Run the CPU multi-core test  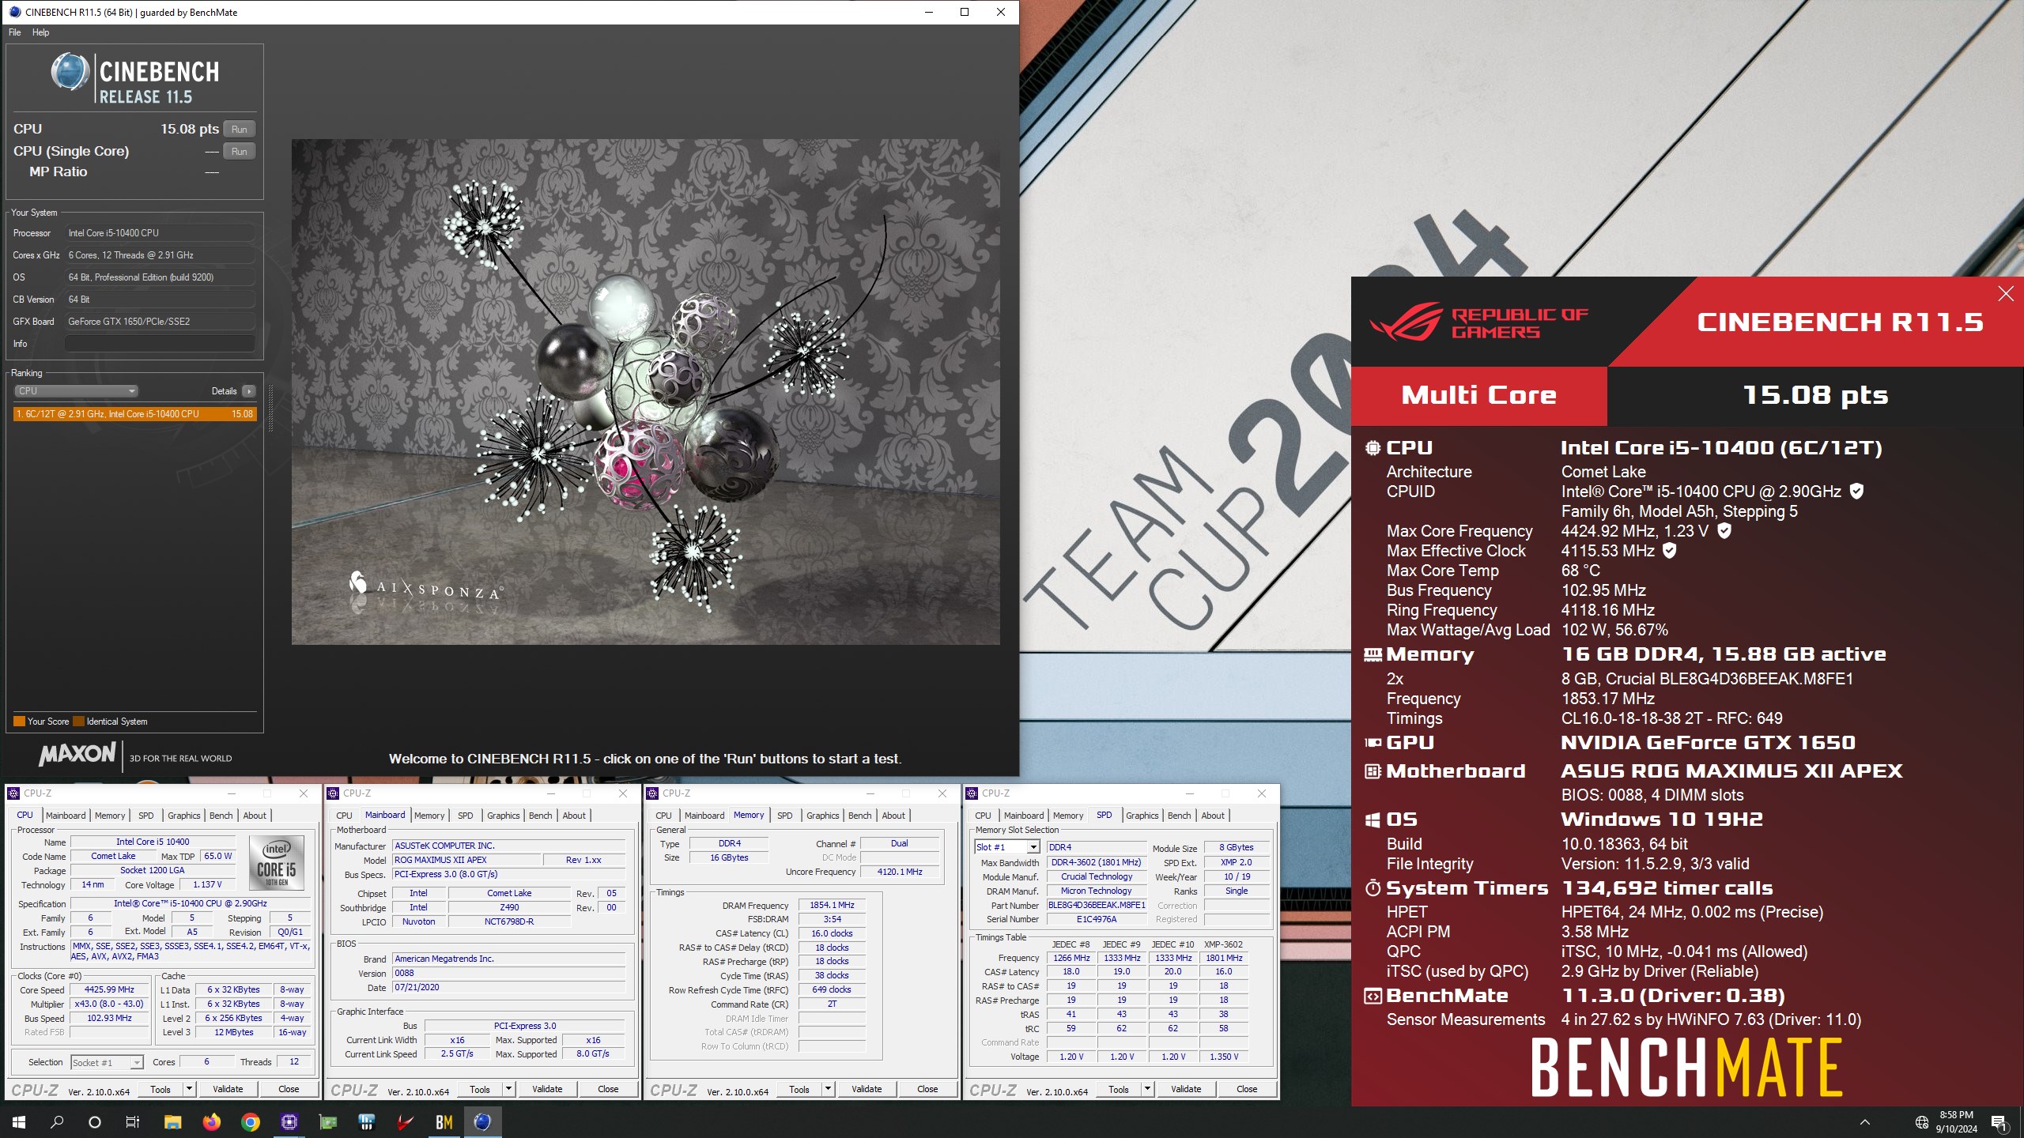[240, 129]
